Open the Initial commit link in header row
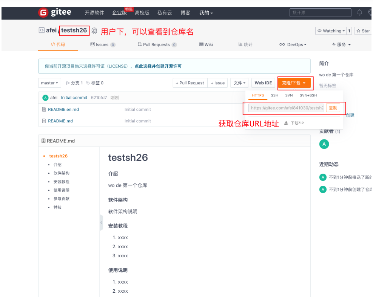This screenshot has height=304, width=373. [x=74, y=98]
